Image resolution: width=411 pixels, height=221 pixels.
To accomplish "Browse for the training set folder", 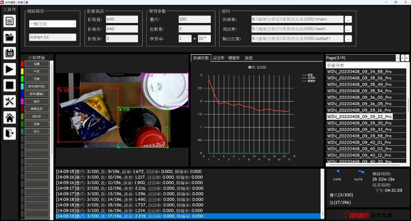I will [348, 19].
